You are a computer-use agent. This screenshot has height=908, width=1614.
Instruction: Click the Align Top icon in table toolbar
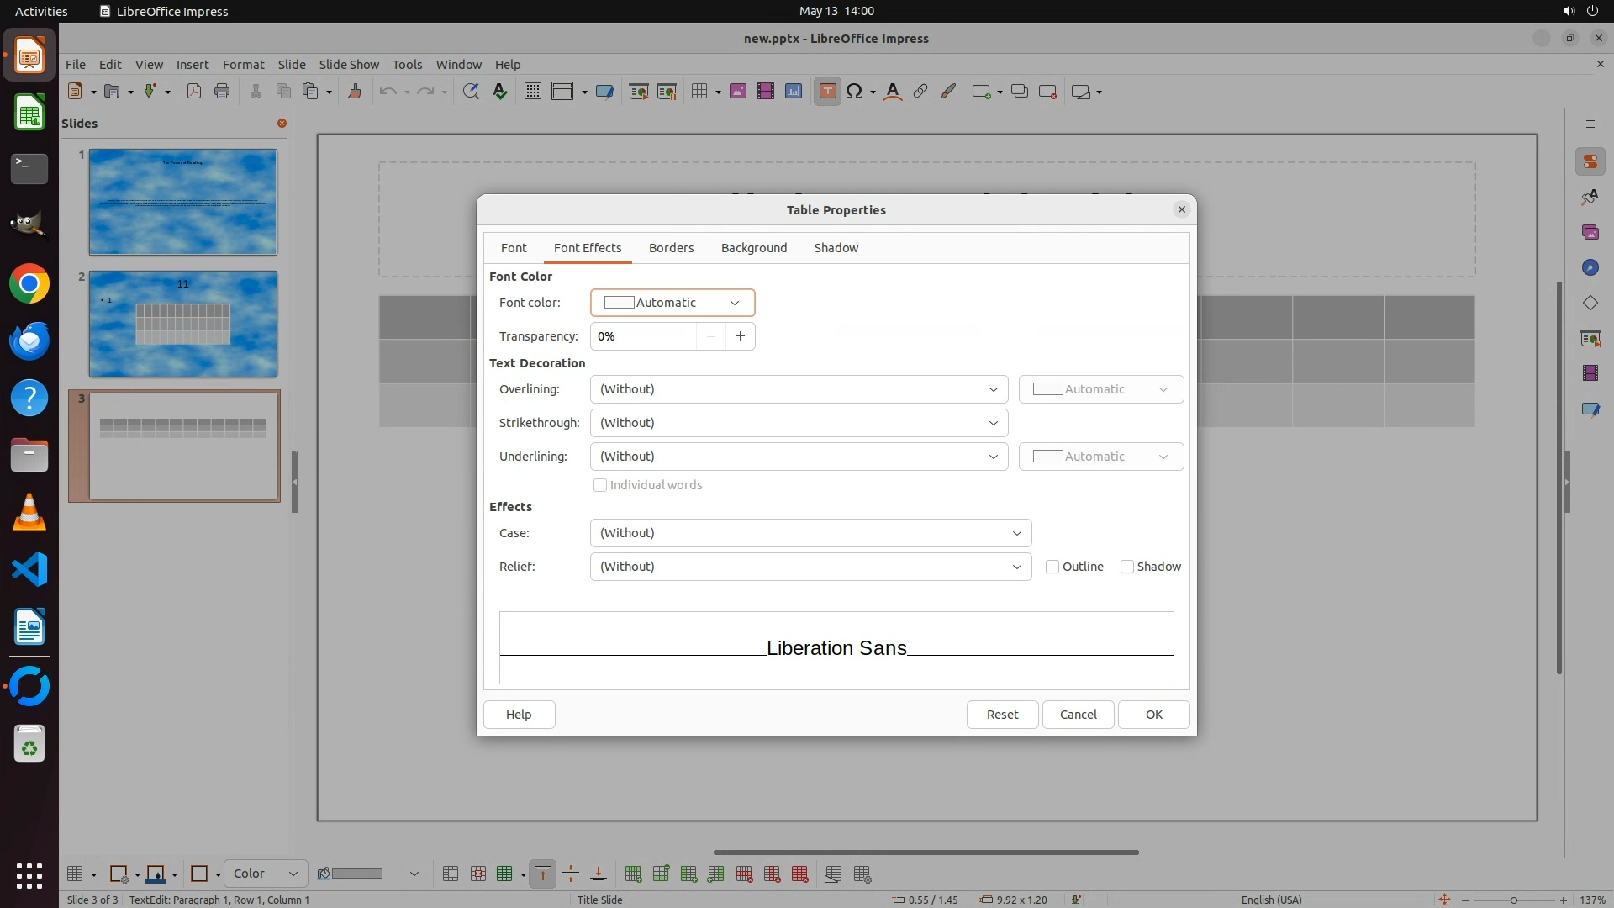point(543,874)
